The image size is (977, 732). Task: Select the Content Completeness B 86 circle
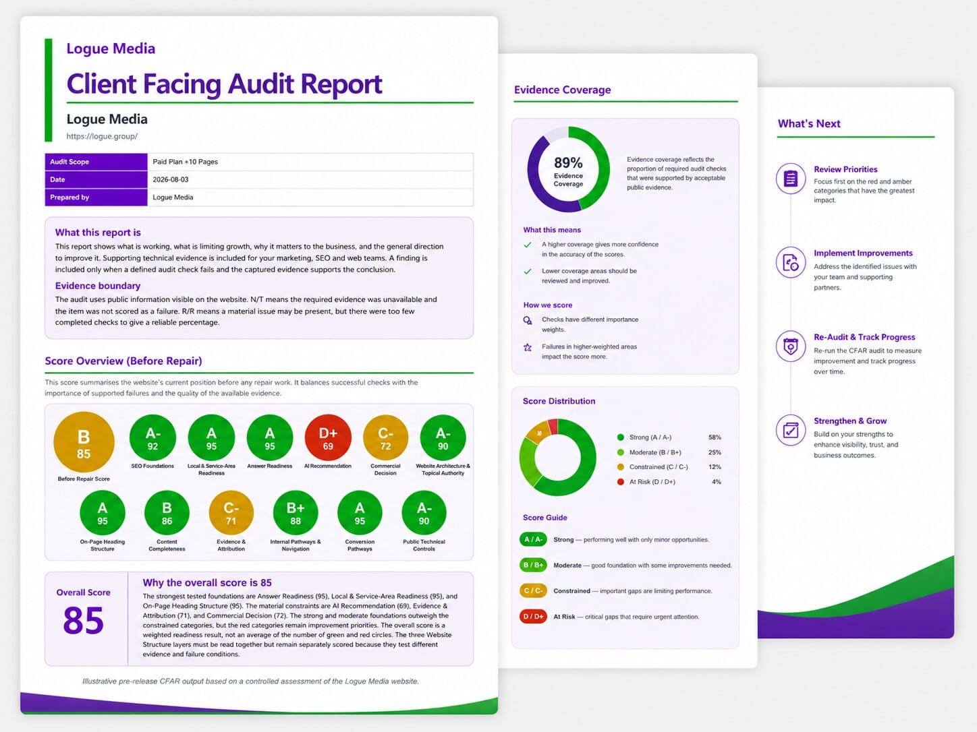click(x=167, y=513)
